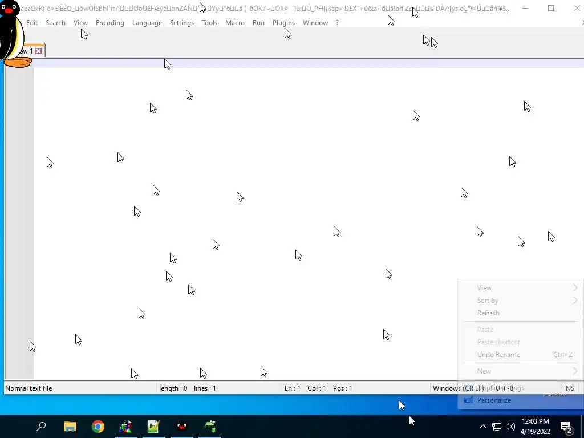Screen dimensions: 584x438
Task: Click the Personalize icon in context menu
Action: (468, 400)
